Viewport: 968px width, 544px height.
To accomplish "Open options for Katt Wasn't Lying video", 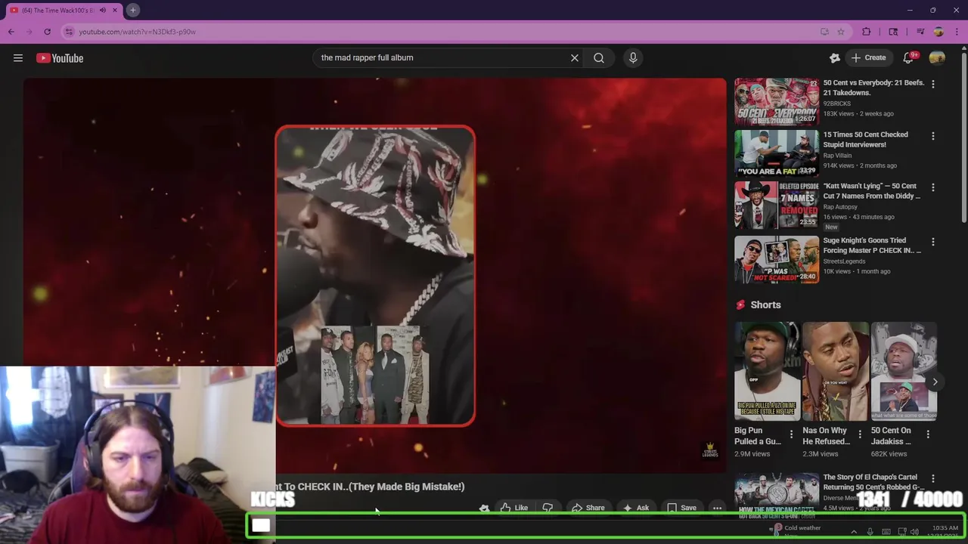I will (932, 188).
